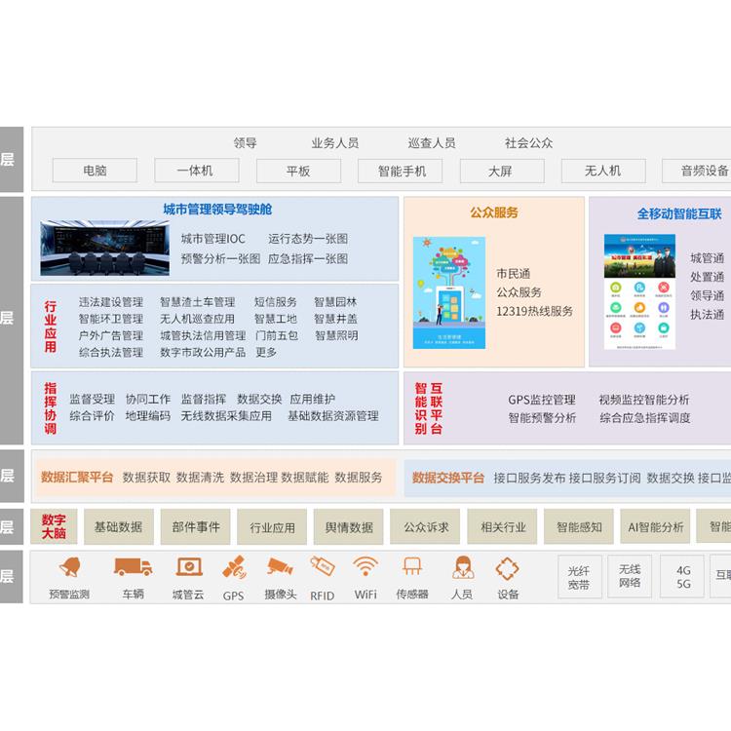731x731 pixels.
Task: Open the 人员 person icon
Action: (x=462, y=567)
